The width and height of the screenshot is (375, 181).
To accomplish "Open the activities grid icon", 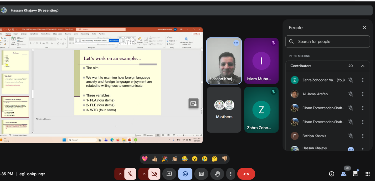I will pyautogui.click(x=367, y=174).
